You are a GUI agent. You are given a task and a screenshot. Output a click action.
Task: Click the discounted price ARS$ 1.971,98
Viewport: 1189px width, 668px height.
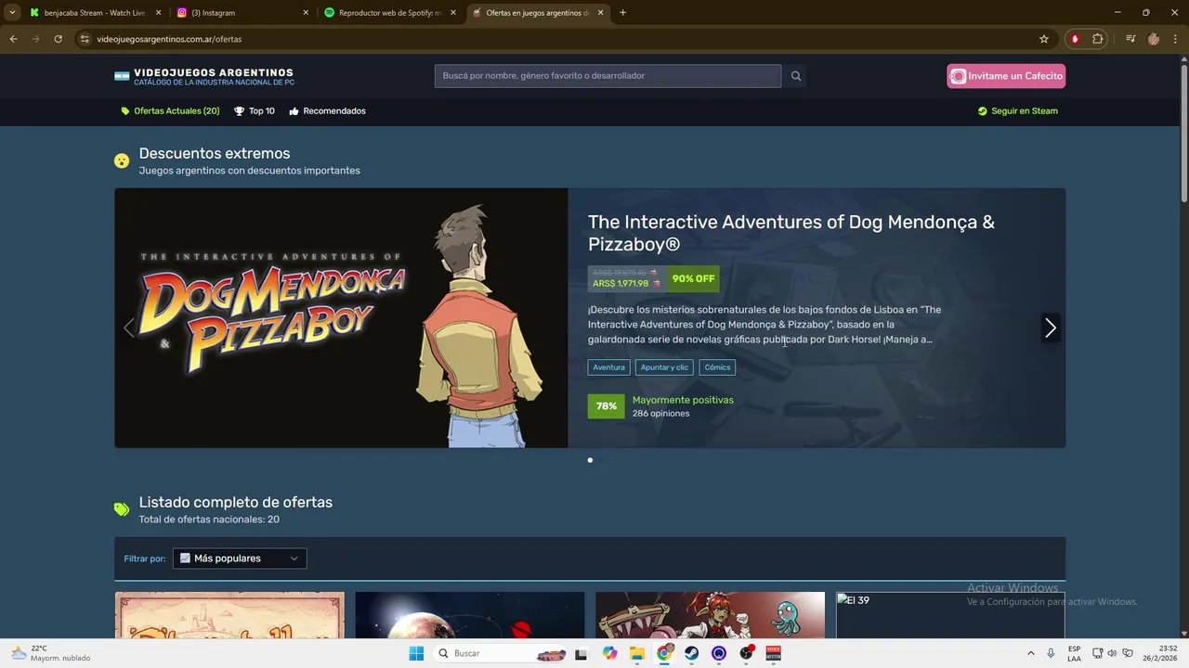tap(621, 284)
